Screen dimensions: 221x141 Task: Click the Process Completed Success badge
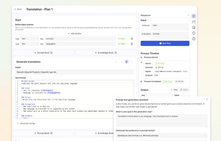click(x=167, y=82)
